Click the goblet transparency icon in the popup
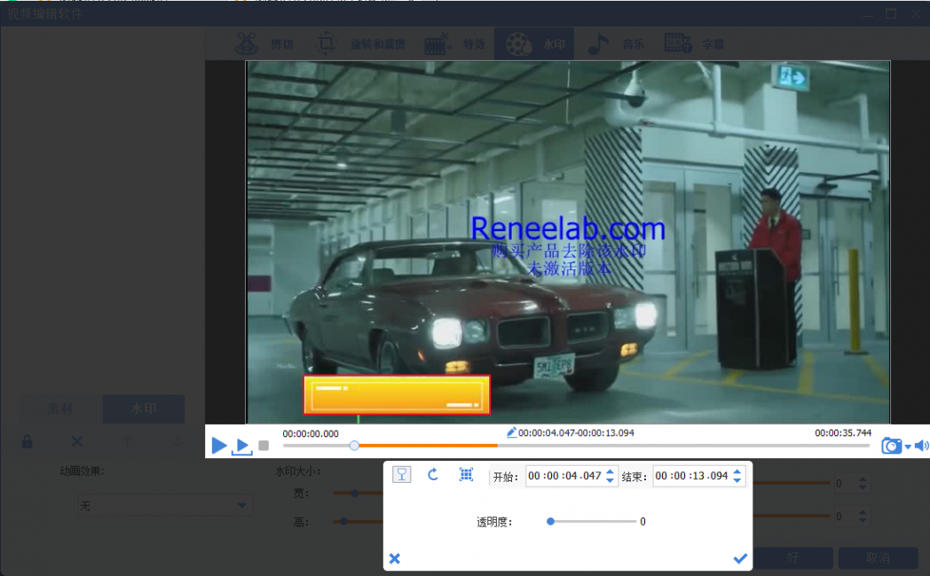The image size is (930, 576). [x=401, y=474]
